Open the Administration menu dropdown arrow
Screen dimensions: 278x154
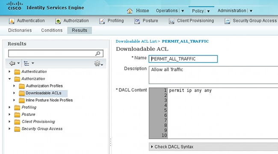251,11
